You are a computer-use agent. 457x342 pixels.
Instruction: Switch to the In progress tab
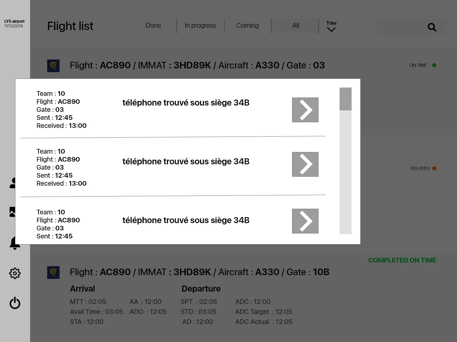click(x=200, y=26)
